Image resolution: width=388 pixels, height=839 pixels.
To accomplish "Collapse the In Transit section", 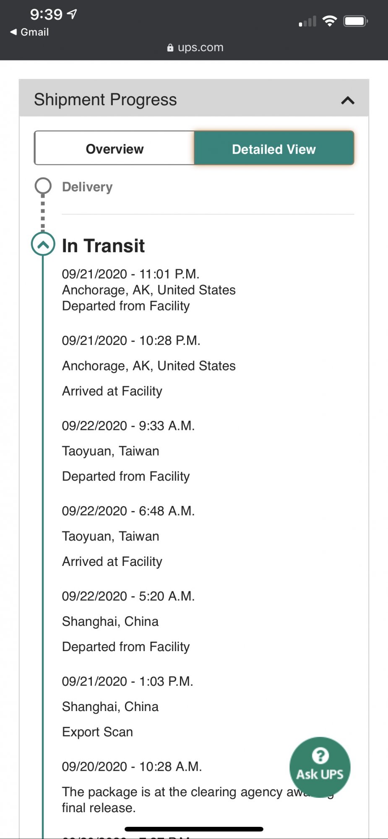I will [x=43, y=244].
